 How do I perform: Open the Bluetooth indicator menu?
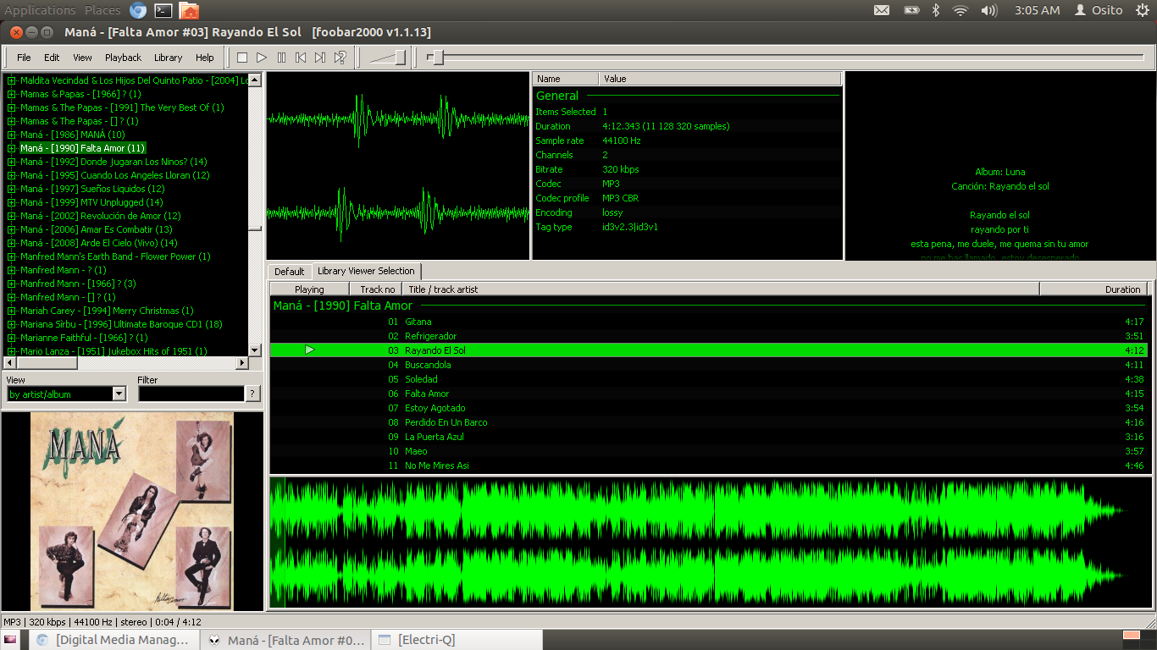pos(936,10)
